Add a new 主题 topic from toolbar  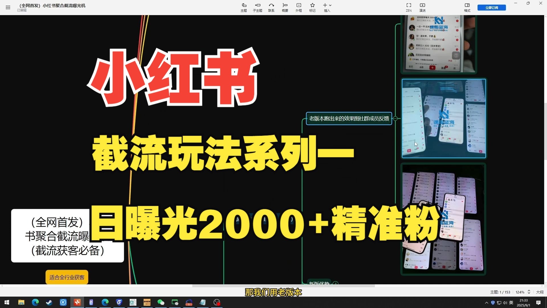(x=244, y=7)
